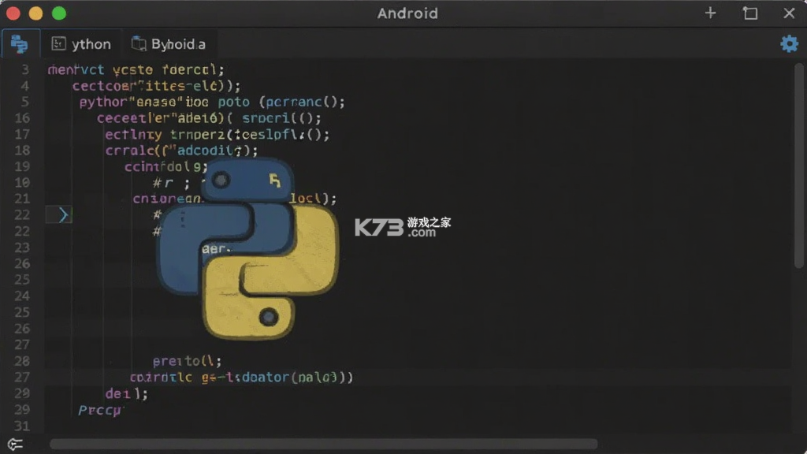Click the maximize square icon

(750, 13)
